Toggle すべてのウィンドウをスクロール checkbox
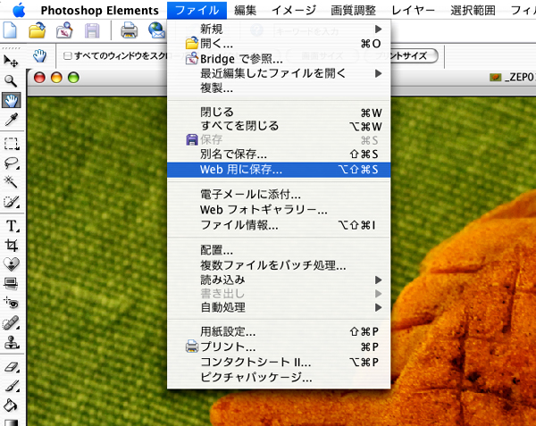This screenshot has height=426, width=536. pyautogui.click(x=68, y=55)
